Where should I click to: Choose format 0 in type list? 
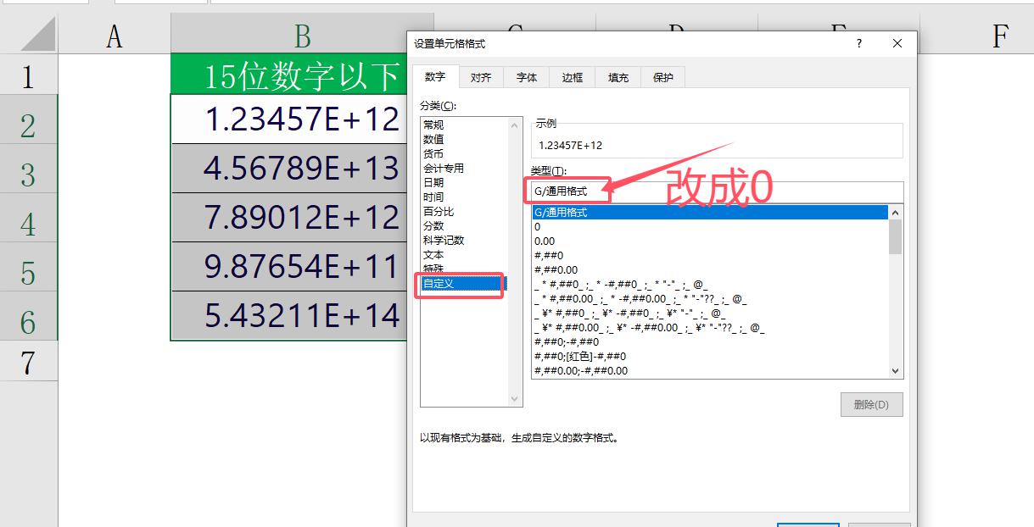tap(710, 227)
